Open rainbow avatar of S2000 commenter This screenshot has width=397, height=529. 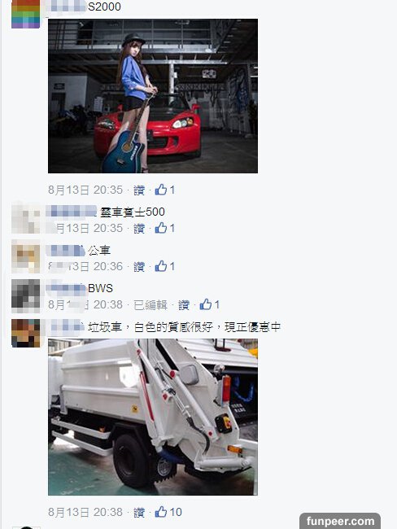tap(26, 14)
